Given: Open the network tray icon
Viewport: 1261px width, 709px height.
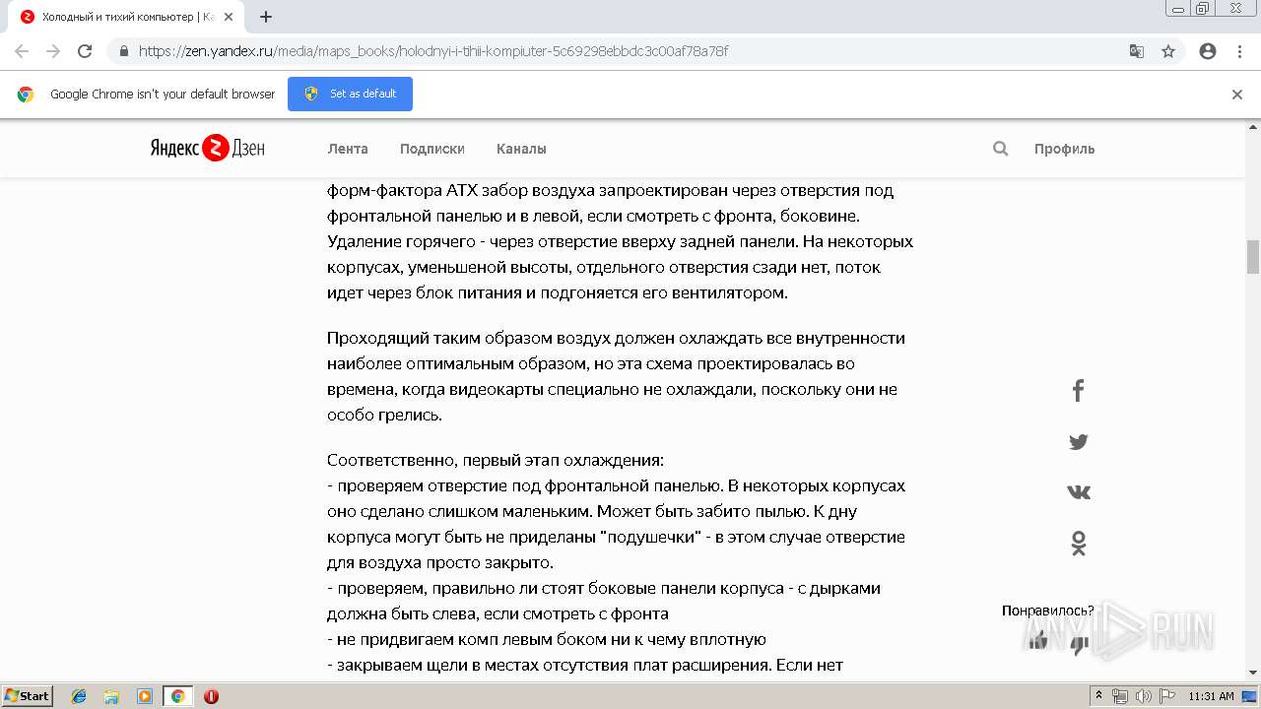Looking at the screenshot, I should pos(1120,696).
